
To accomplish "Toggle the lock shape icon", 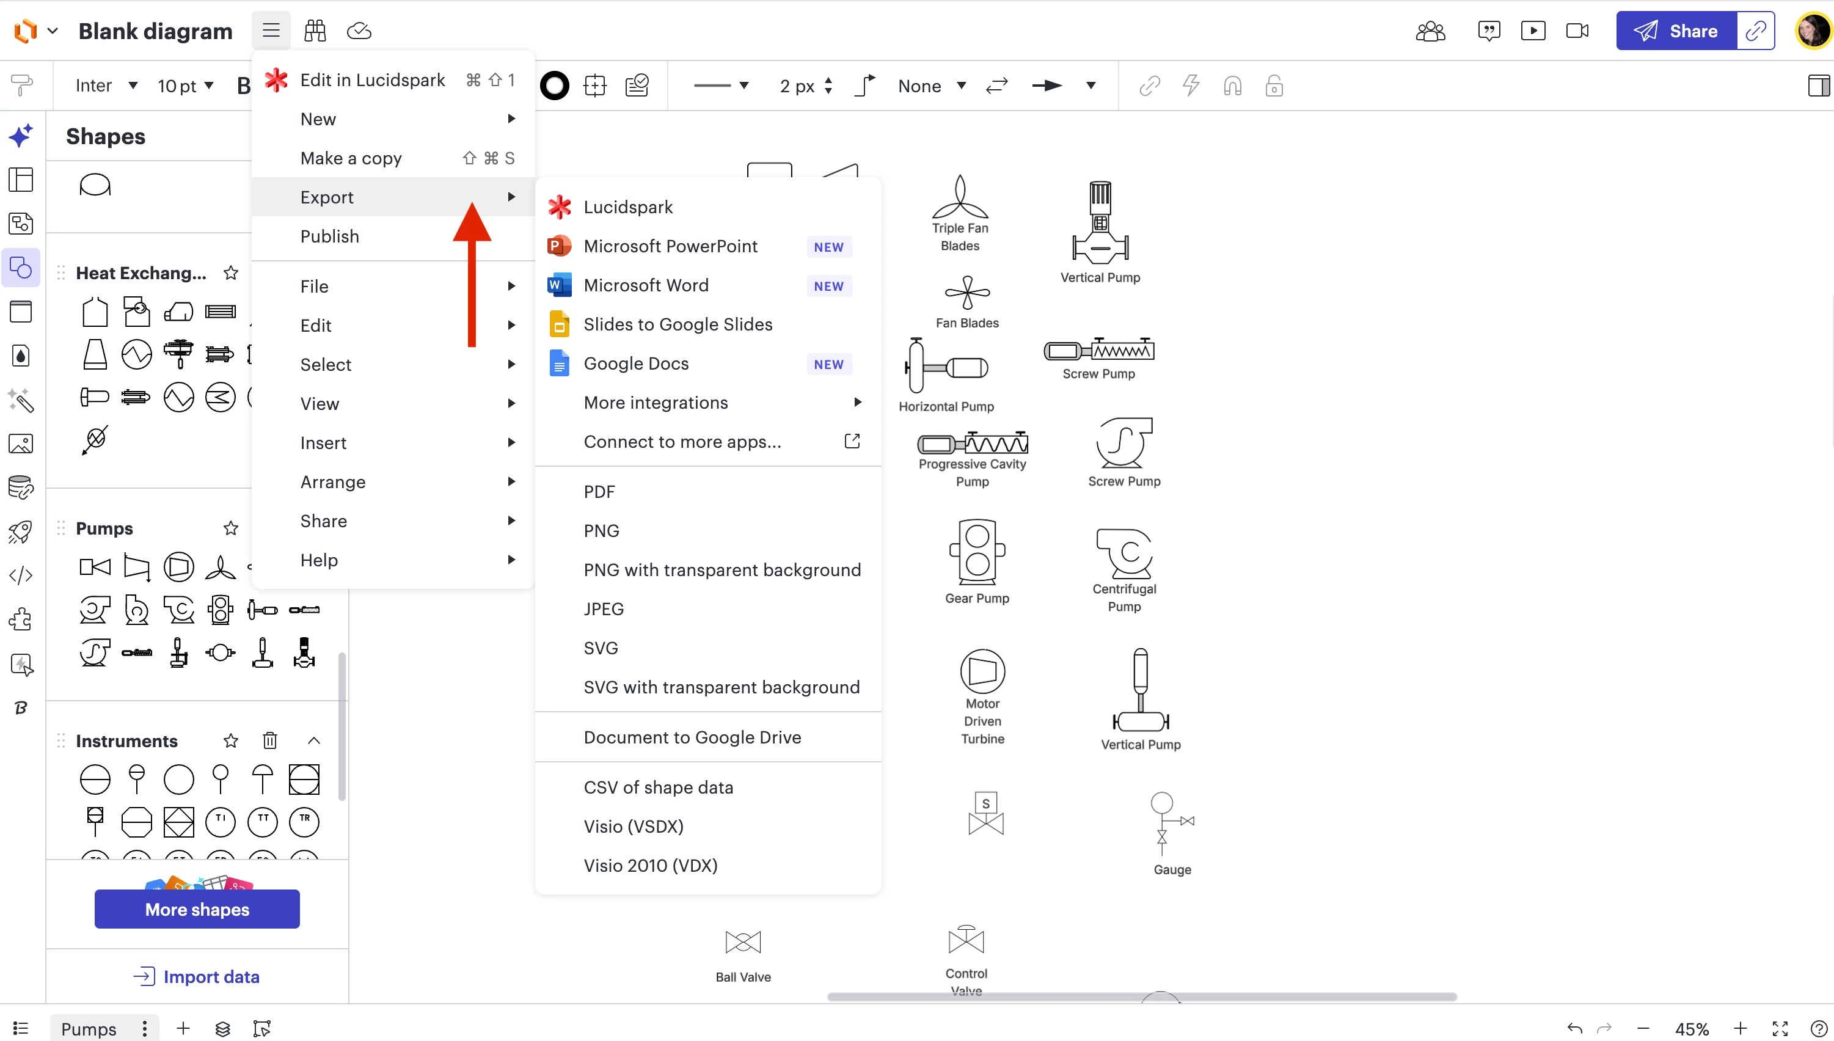I will [x=1273, y=87].
